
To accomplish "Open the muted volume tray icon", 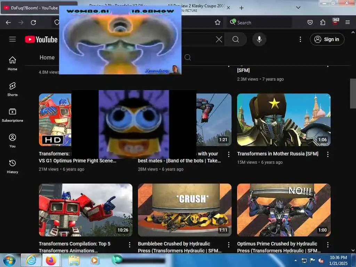I will 321,261.
